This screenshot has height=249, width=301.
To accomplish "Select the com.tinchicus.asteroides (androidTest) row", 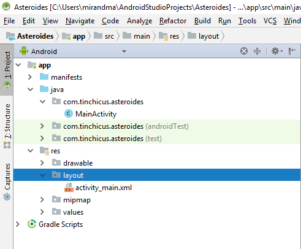I will click(157, 126).
